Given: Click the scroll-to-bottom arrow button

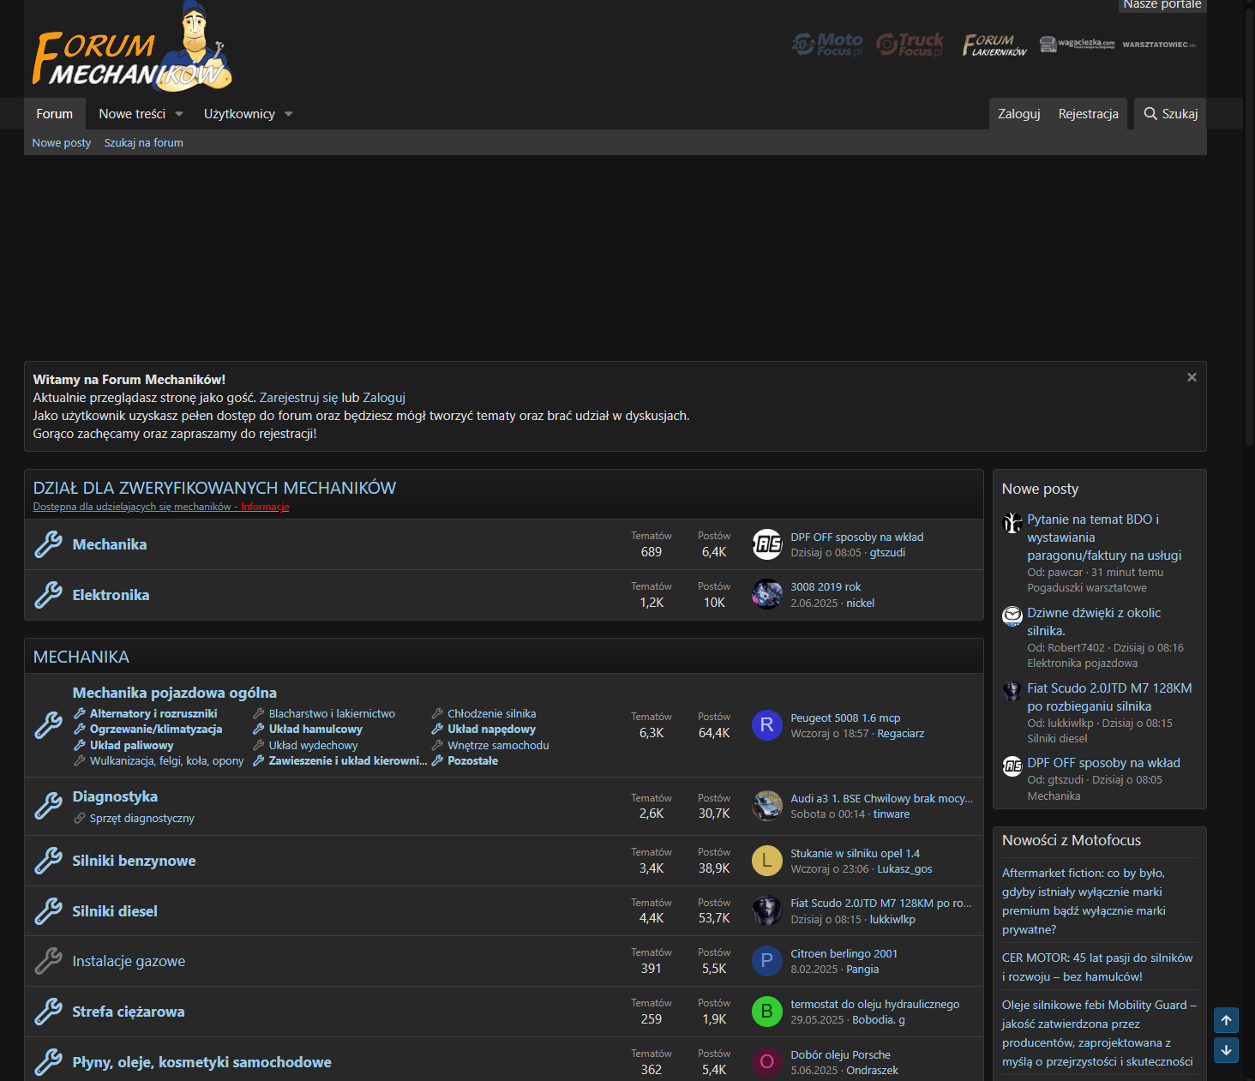Looking at the screenshot, I should tap(1226, 1050).
